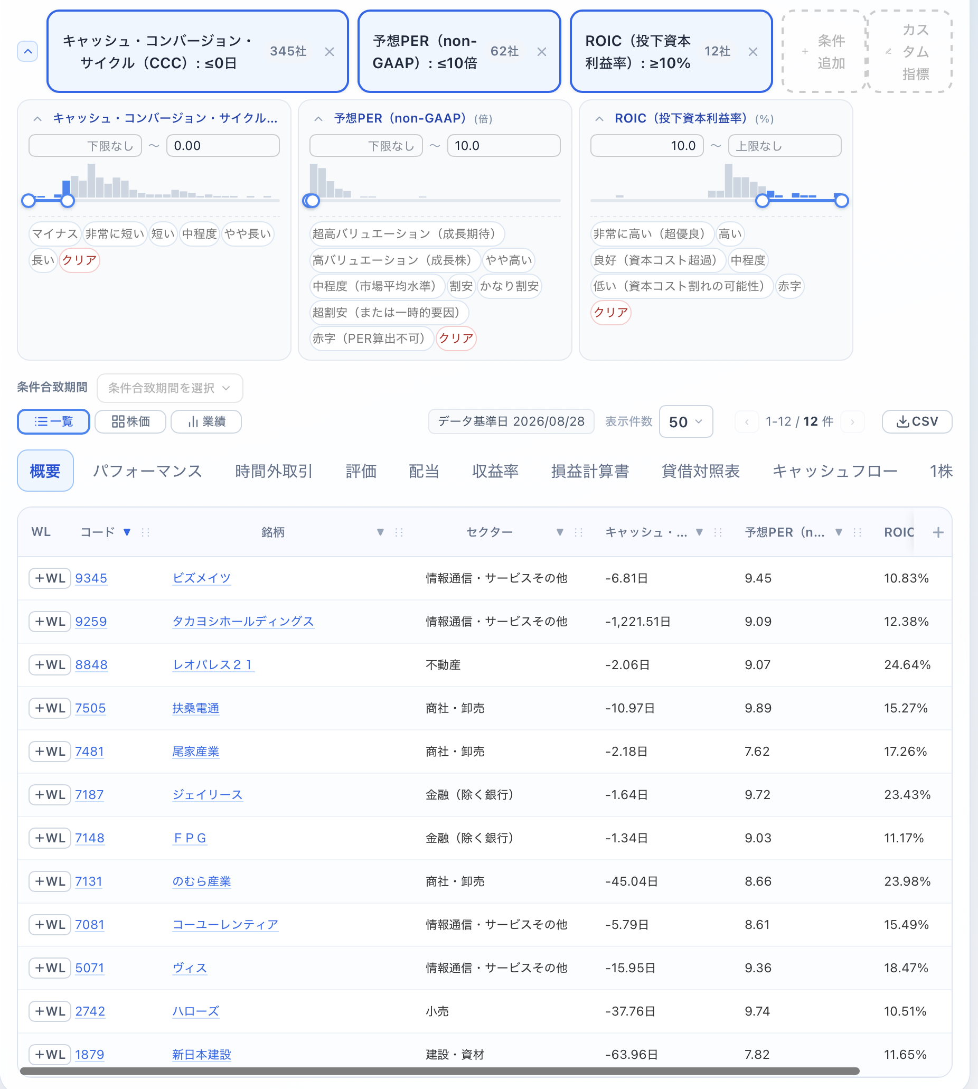
Task: Collapse the 予想PER (non-GAAP) filter panel
Action: pos(318,119)
